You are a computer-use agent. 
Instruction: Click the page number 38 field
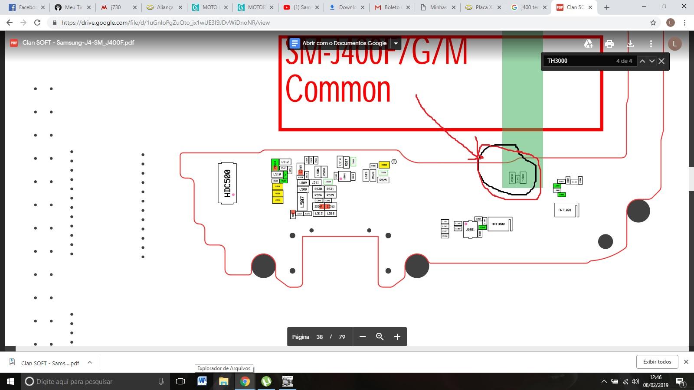click(320, 337)
